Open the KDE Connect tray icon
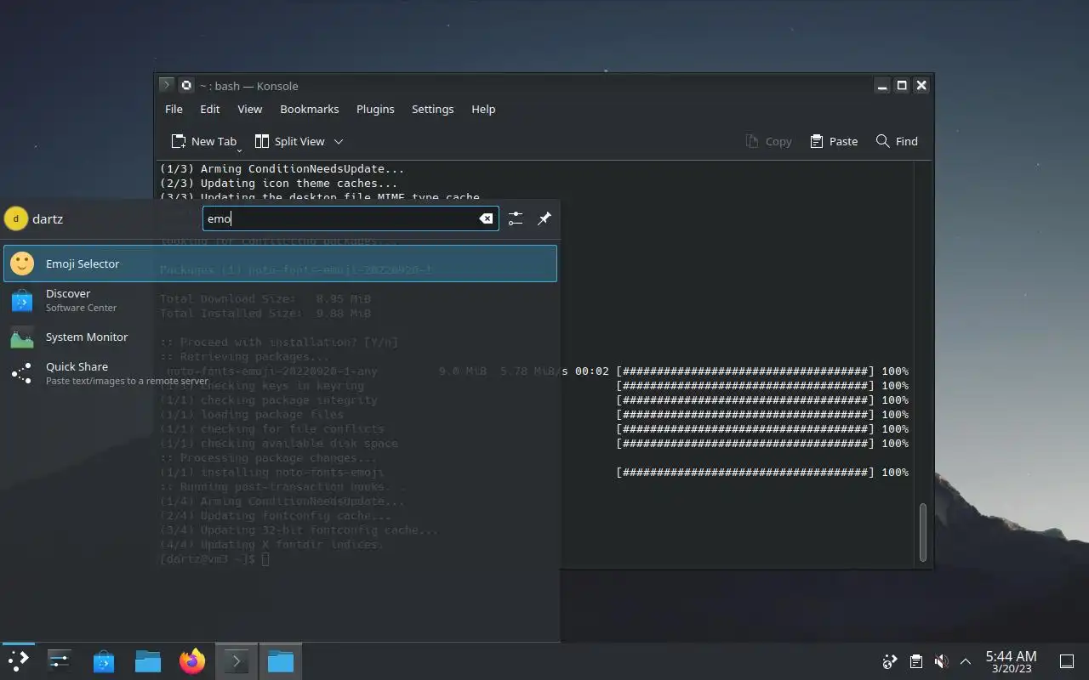The height and width of the screenshot is (680, 1089). [x=890, y=661]
